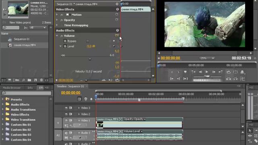The height and width of the screenshot is (145, 258).
Task: Open the In: All dropdown in Project panel
Action: tap(37, 28)
